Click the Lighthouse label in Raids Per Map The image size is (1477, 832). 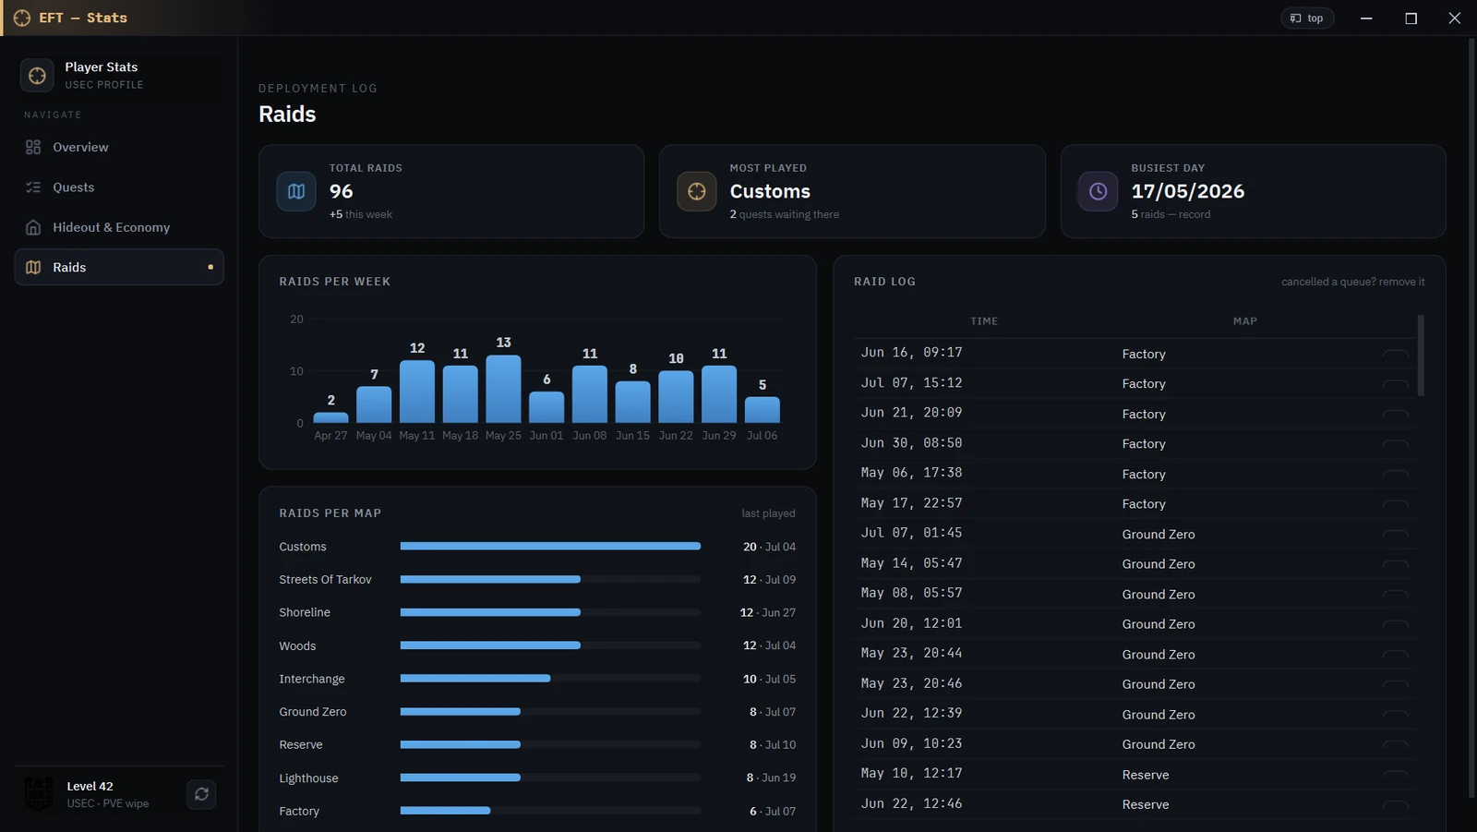[308, 778]
